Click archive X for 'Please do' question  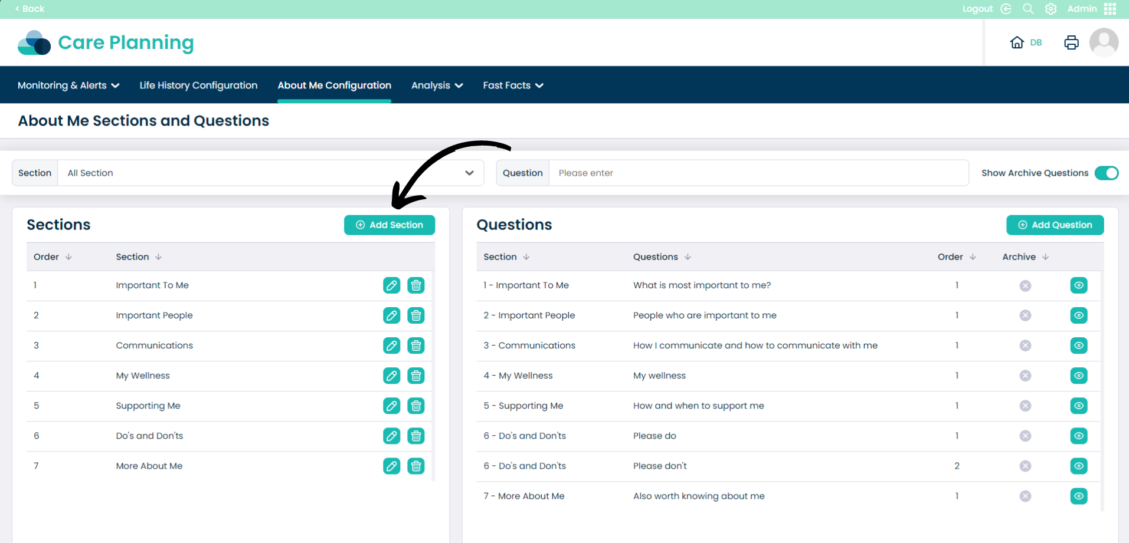1025,436
